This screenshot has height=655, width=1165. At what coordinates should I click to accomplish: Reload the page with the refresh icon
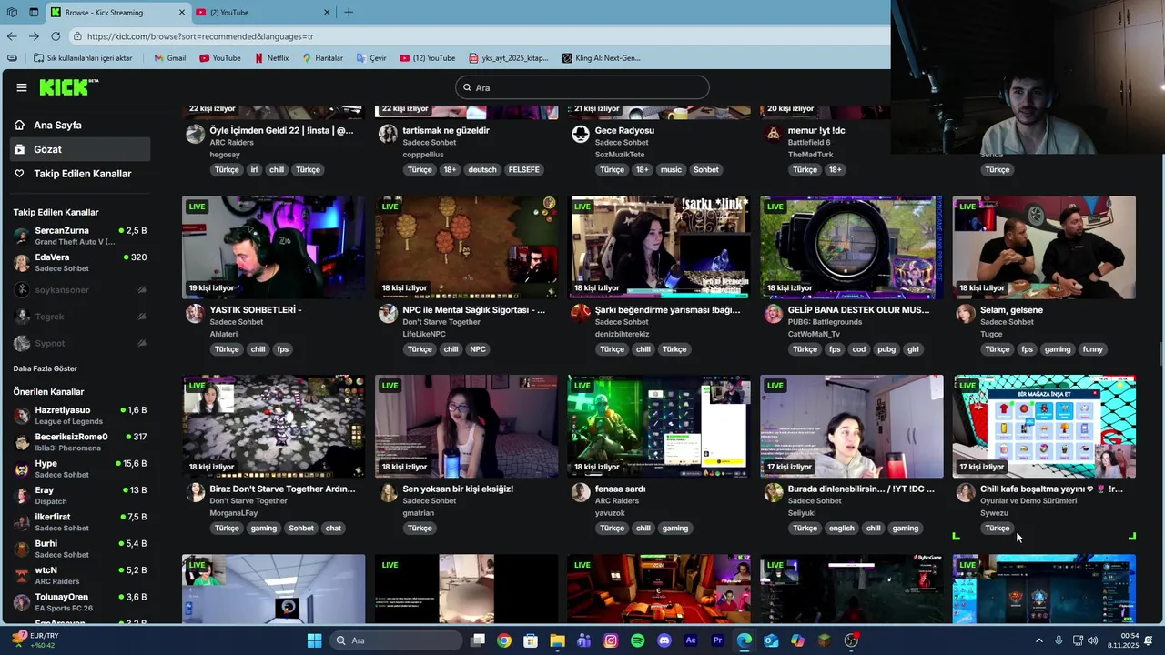pyautogui.click(x=56, y=36)
